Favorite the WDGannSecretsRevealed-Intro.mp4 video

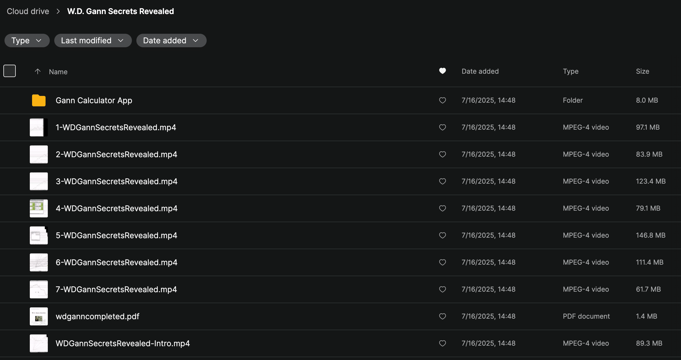pyautogui.click(x=443, y=343)
